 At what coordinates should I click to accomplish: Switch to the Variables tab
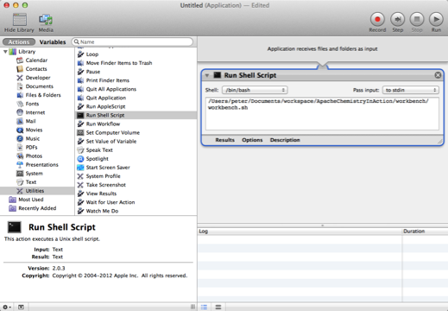pyautogui.click(x=53, y=42)
